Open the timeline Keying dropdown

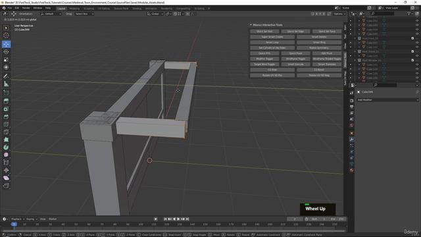pos(32,219)
